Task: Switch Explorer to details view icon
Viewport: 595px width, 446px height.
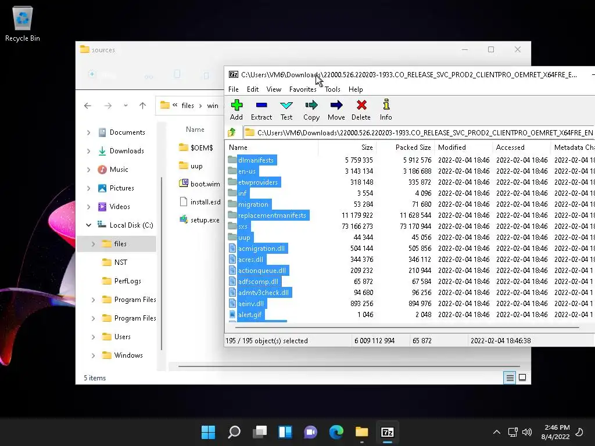Action: pos(510,377)
